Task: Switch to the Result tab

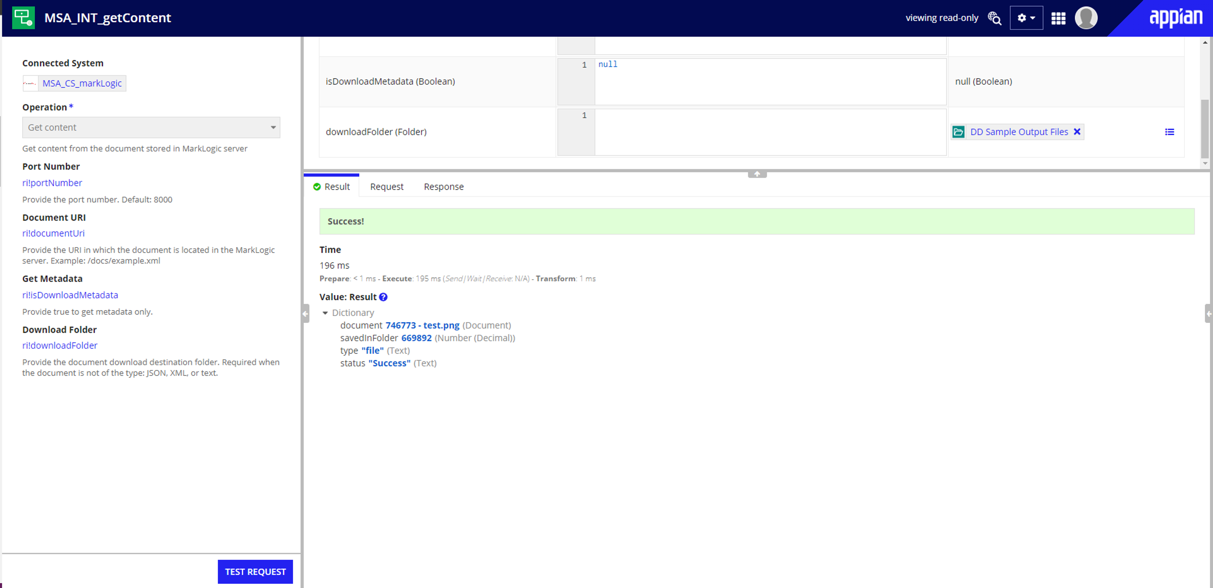Action: [x=331, y=187]
